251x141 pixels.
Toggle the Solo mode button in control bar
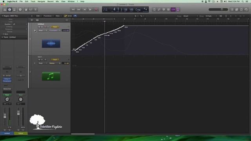(164, 9)
